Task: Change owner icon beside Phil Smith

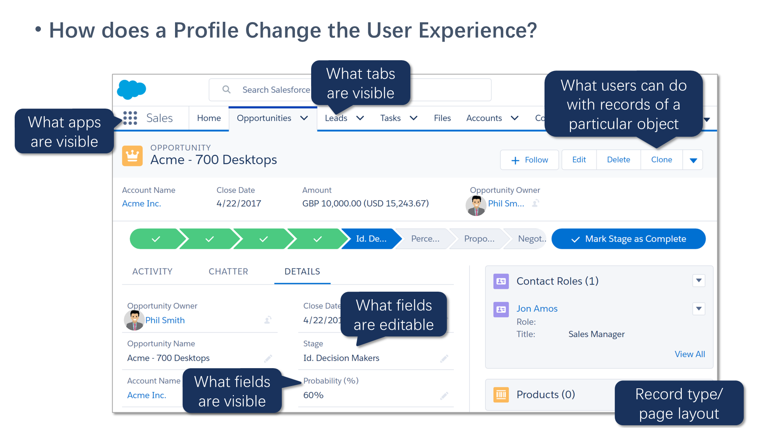Action: pyautogui.click(x=268, y=319)
